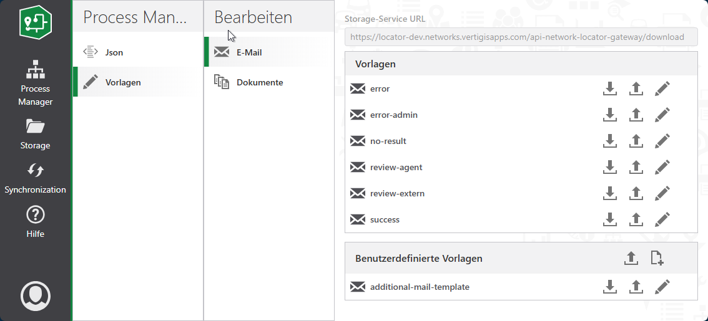The width and height of the screenshot is (708, 321).
Task: Select the Json menu entry
Action: tap(114, 52)
